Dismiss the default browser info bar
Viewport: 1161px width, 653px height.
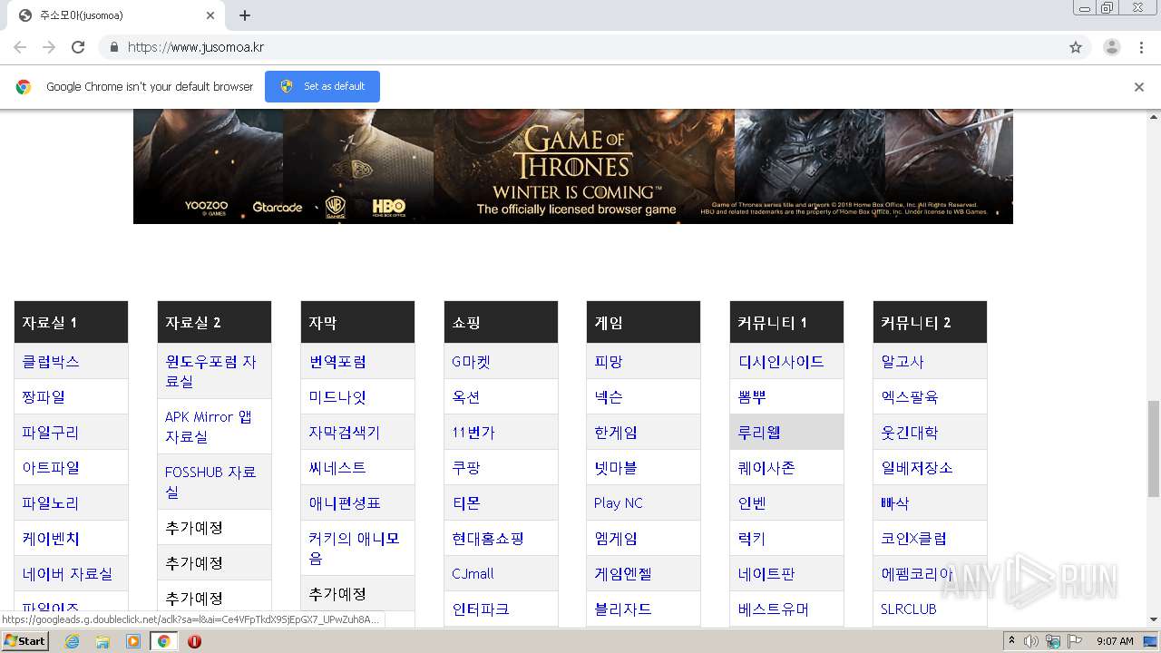click(x=1139, y=87)
